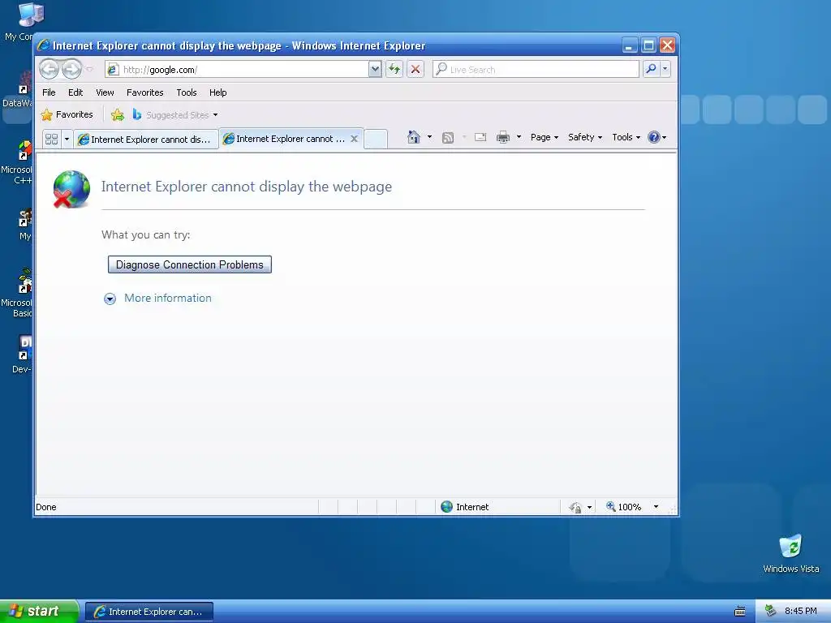Click the Done status text
Screen dimensions: 831x623
pyautogui.click(x=46, y=507)
